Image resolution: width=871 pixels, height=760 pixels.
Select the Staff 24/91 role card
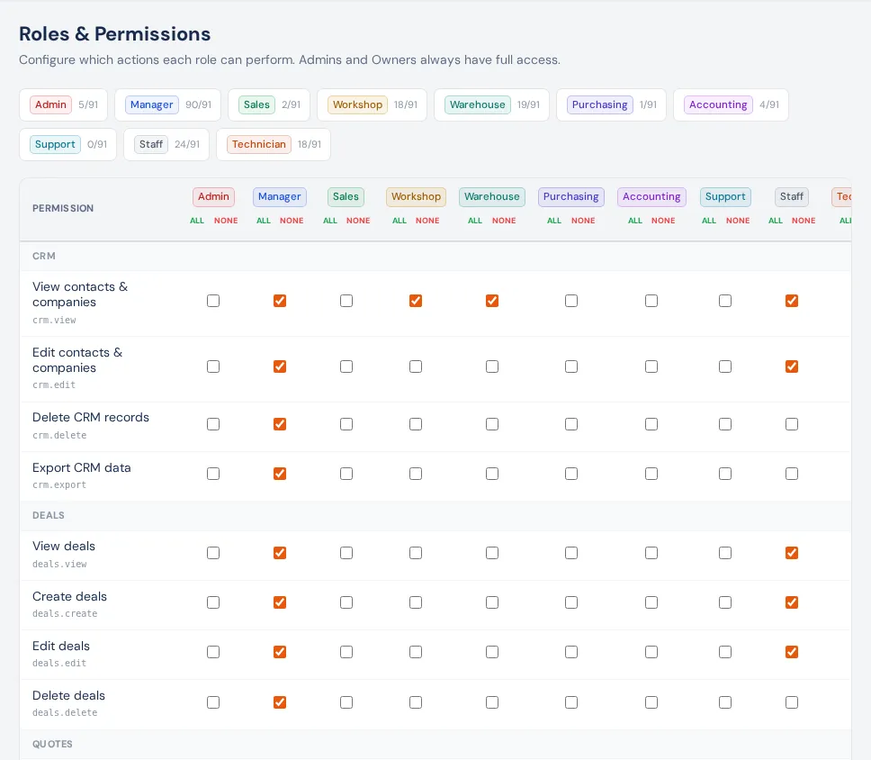point(166,145)
